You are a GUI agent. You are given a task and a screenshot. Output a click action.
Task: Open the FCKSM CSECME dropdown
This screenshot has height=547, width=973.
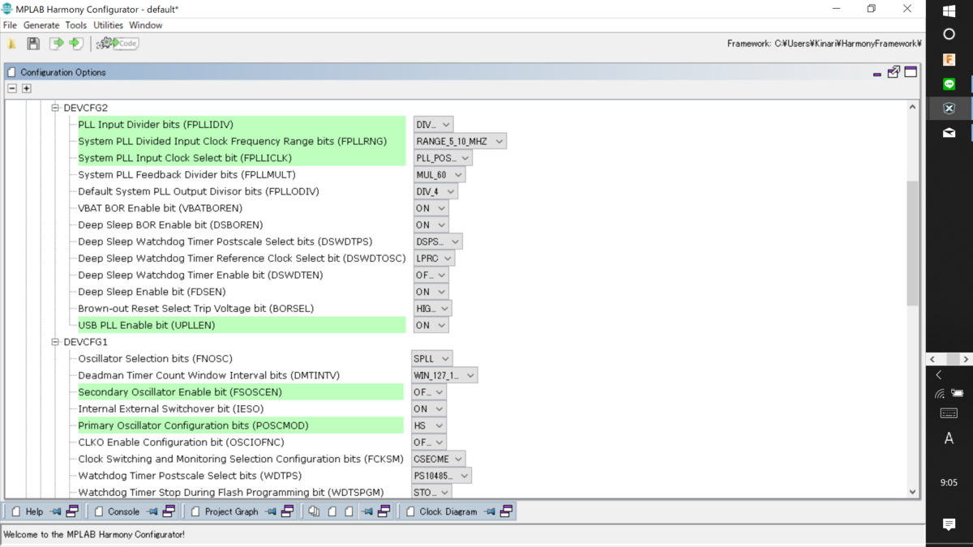coord(438,459)
